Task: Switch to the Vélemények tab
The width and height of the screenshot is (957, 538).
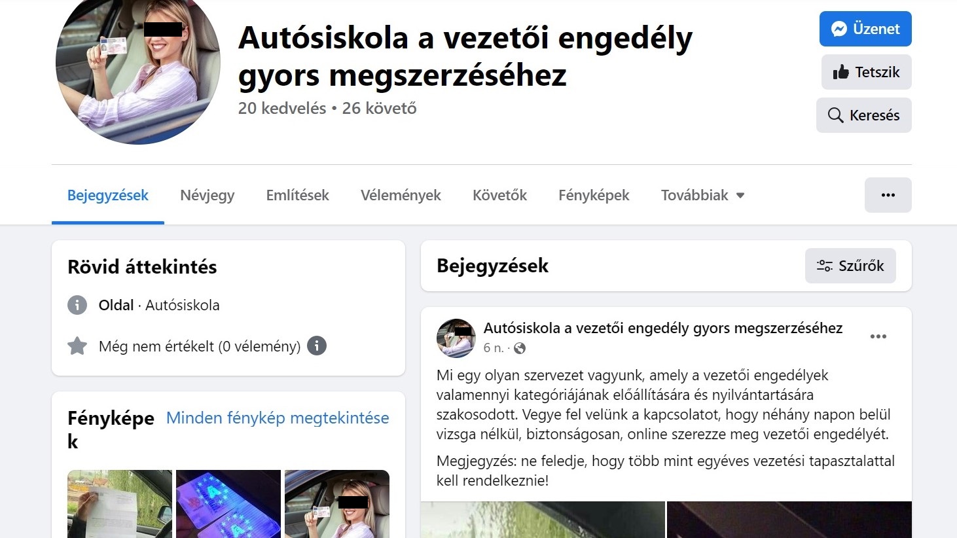Action: [401, 195]
